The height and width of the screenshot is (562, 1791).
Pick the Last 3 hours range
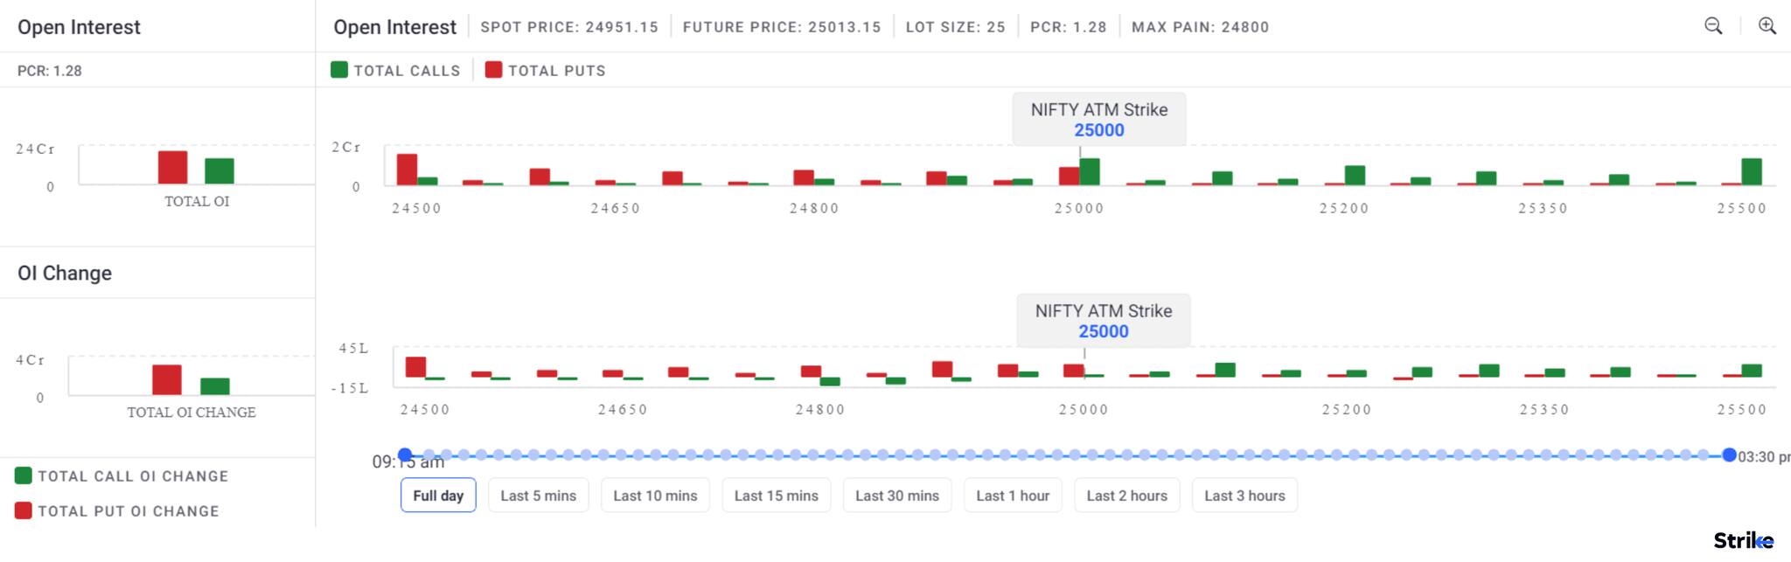1244,496
